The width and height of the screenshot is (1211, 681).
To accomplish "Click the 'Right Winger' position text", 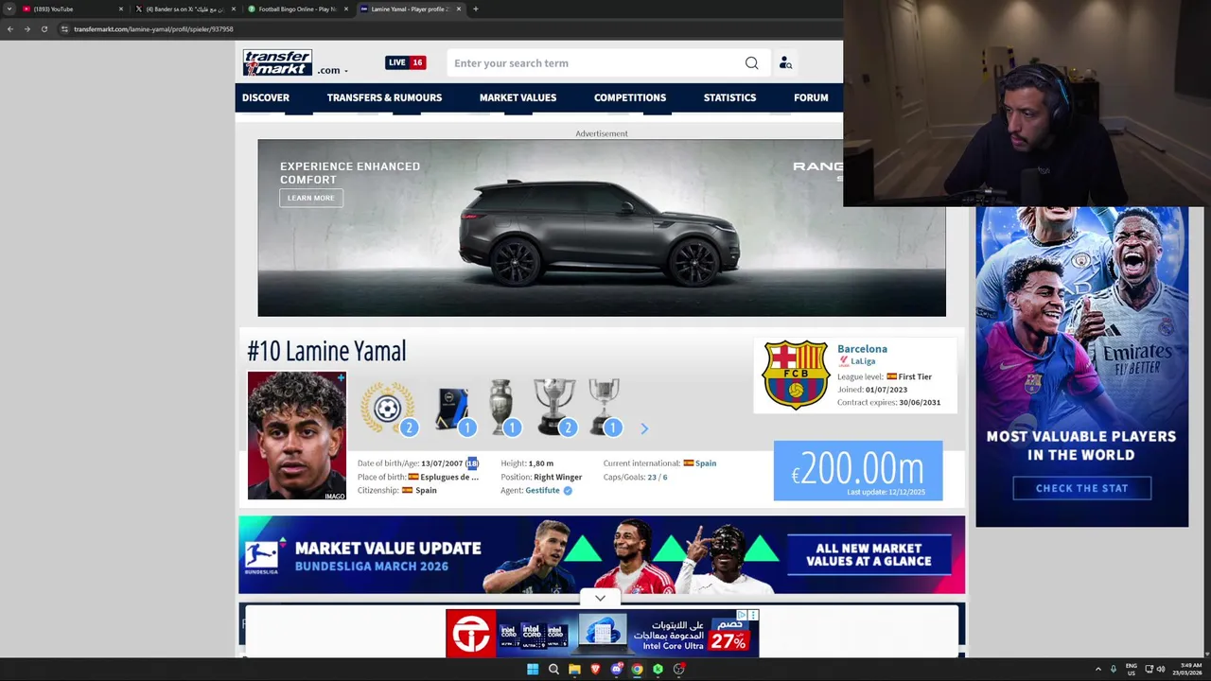I will [x=557, y=477].
